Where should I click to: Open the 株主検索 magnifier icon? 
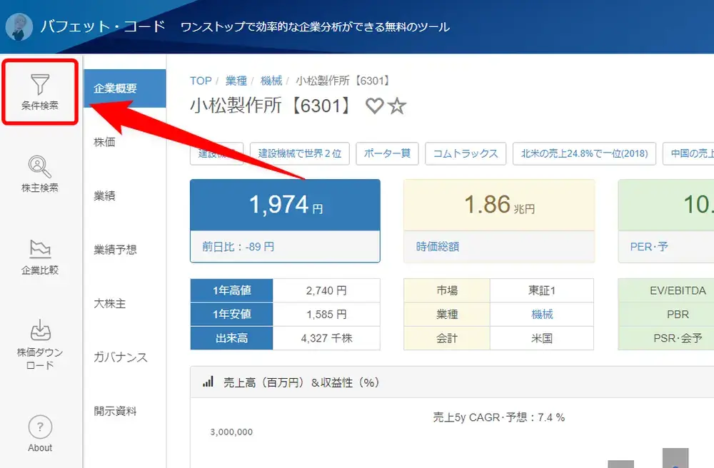coord(40,166)
